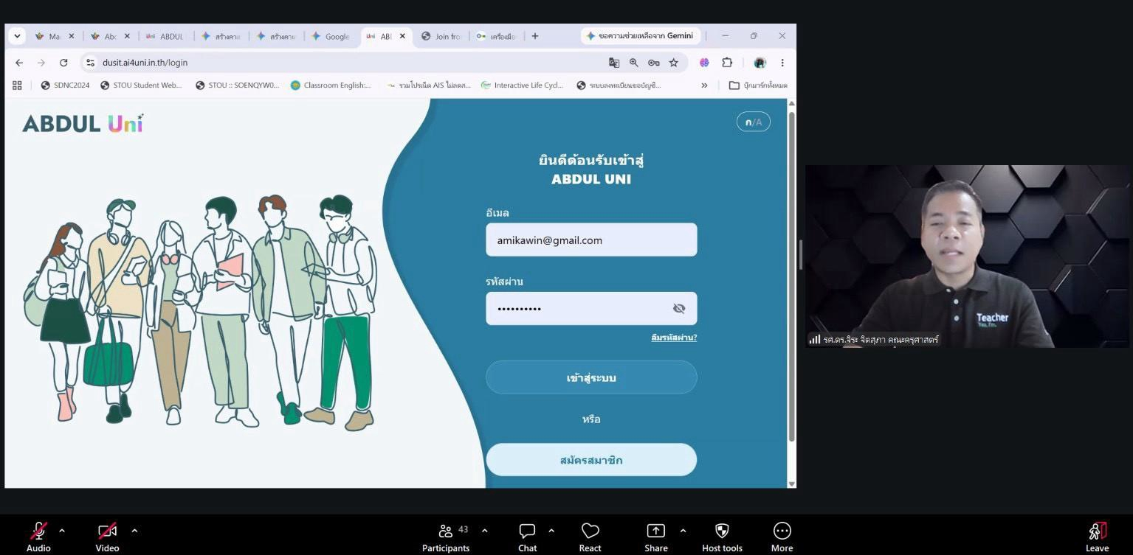Switch to the Join from tab
Viewport: 1133px width, 555px height.
(x=441, y=36)
